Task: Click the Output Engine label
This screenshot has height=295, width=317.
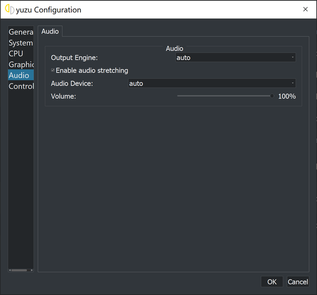Action: click(x=74, y=58)
